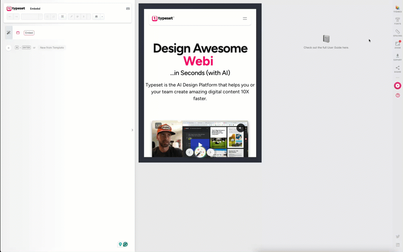Click the Design Awesome heading
Viewport: 403px width, 252px height.
[x=200, y=48]
